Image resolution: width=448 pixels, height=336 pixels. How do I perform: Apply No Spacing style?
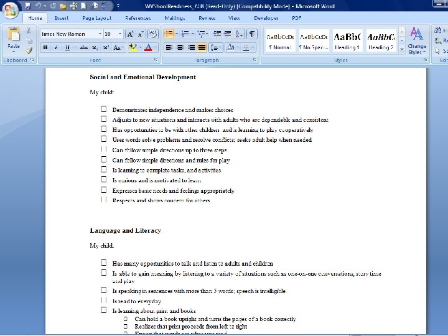[x=314, y=40]
